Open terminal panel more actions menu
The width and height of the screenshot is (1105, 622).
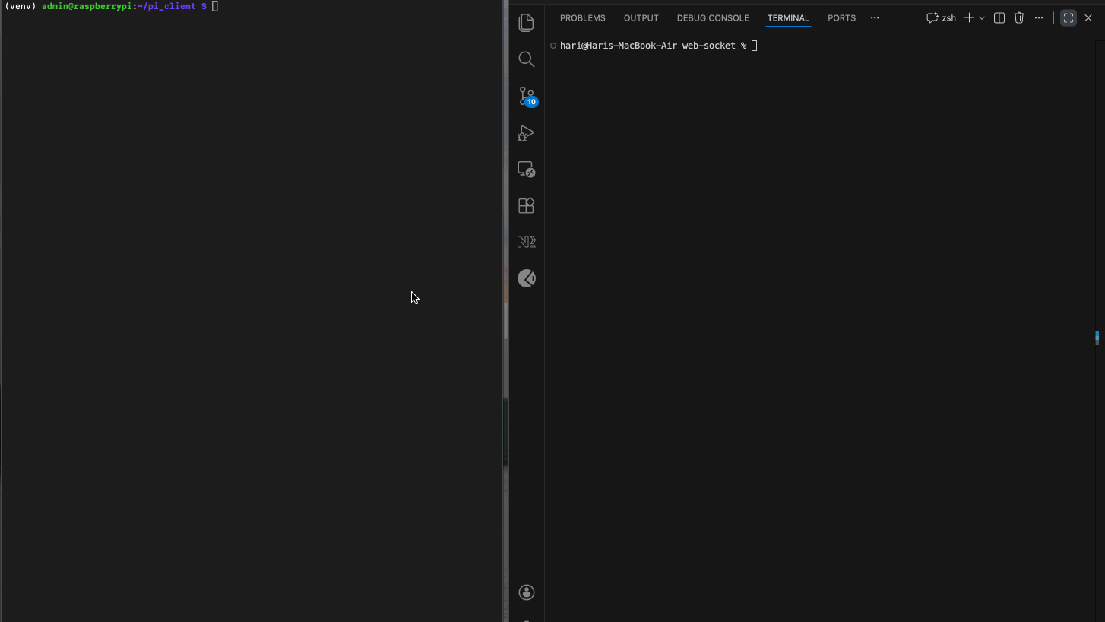point(1039,18)
